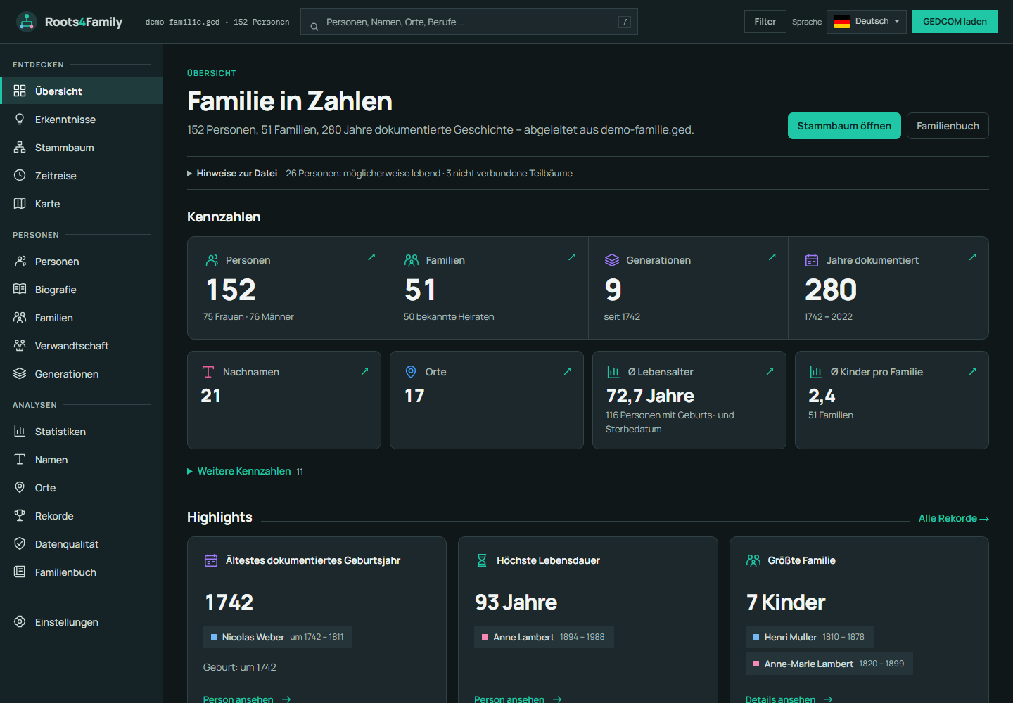Viewport: 1013px width, 703px height.
Task: Click the Verwandtschaft icon in sidebar
Action: click(x=20, y=345)
